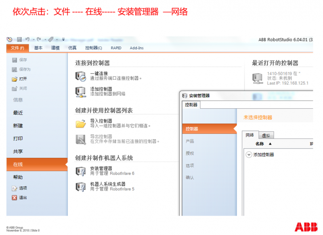
Task: Open the Redo history dropdown arrow
Action: coord(45,39)
